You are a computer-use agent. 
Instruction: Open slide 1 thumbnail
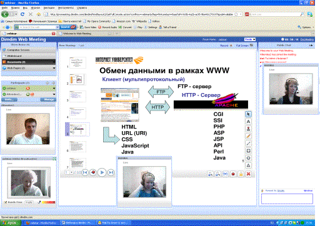click(77, 62)
